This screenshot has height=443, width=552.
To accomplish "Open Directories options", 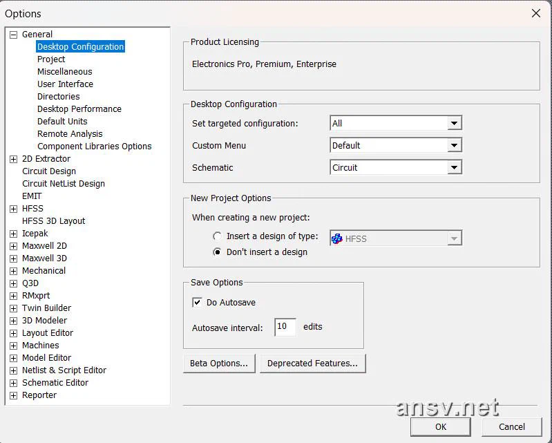I will 59,97.
